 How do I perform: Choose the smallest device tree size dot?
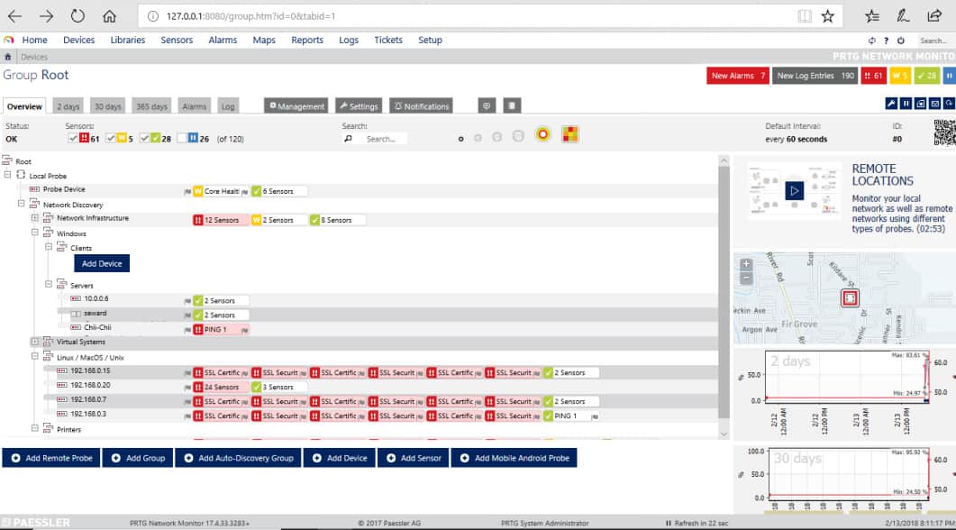coord(461,139)
